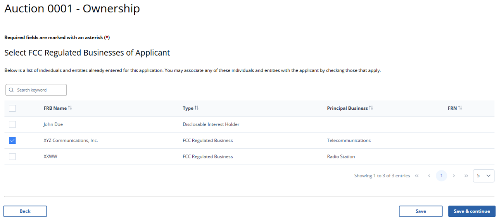Click the XYZ Communications, Inc. name cell
Image resolution: width=499 pixels, height=221 pixels.
[x=71, y=141]
